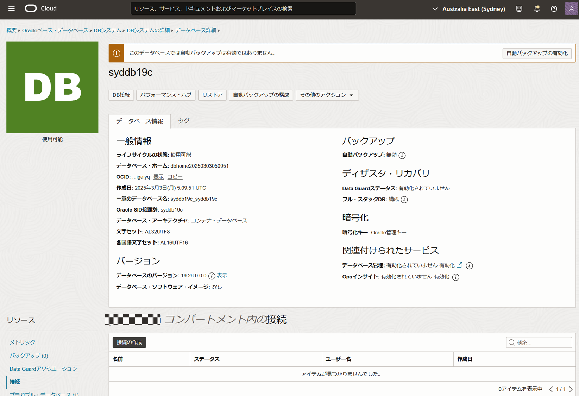Click 有効化 link for Opsインサイト
Image resolution: width=579 pixels, height=396 pixels.
(441, 277)
